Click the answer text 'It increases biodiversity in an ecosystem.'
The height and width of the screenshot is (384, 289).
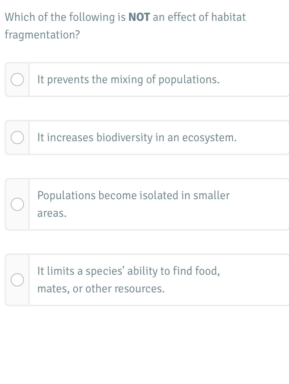[137, 138]
